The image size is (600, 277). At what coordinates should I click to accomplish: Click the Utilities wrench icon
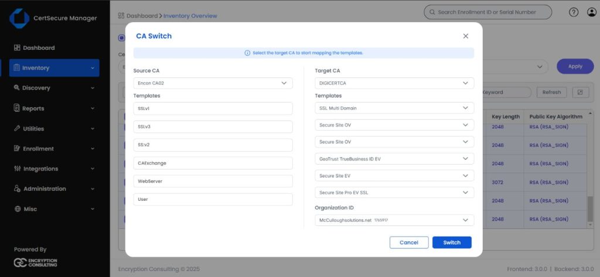click(17, 128)
